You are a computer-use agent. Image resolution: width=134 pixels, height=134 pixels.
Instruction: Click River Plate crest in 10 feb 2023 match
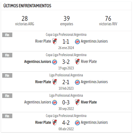(55, 82)
